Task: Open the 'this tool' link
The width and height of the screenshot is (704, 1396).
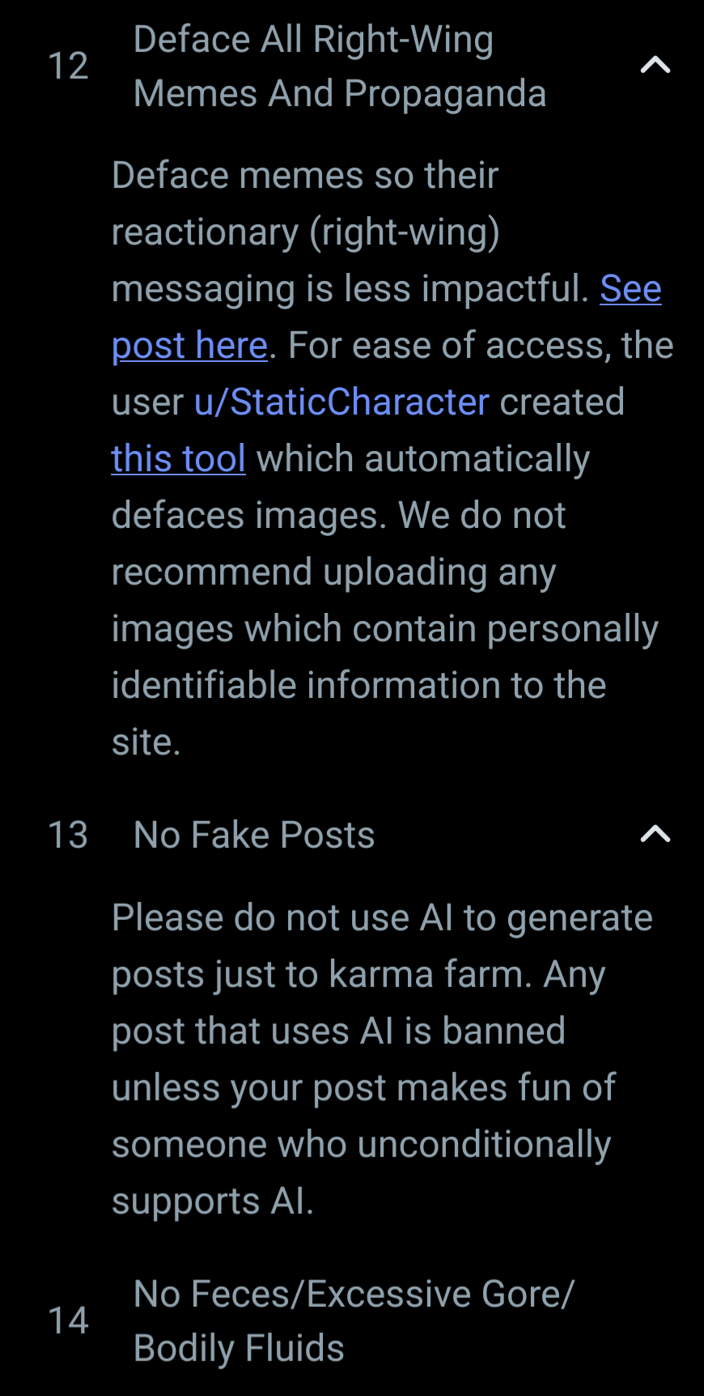Action: click(x=178, y=459)
